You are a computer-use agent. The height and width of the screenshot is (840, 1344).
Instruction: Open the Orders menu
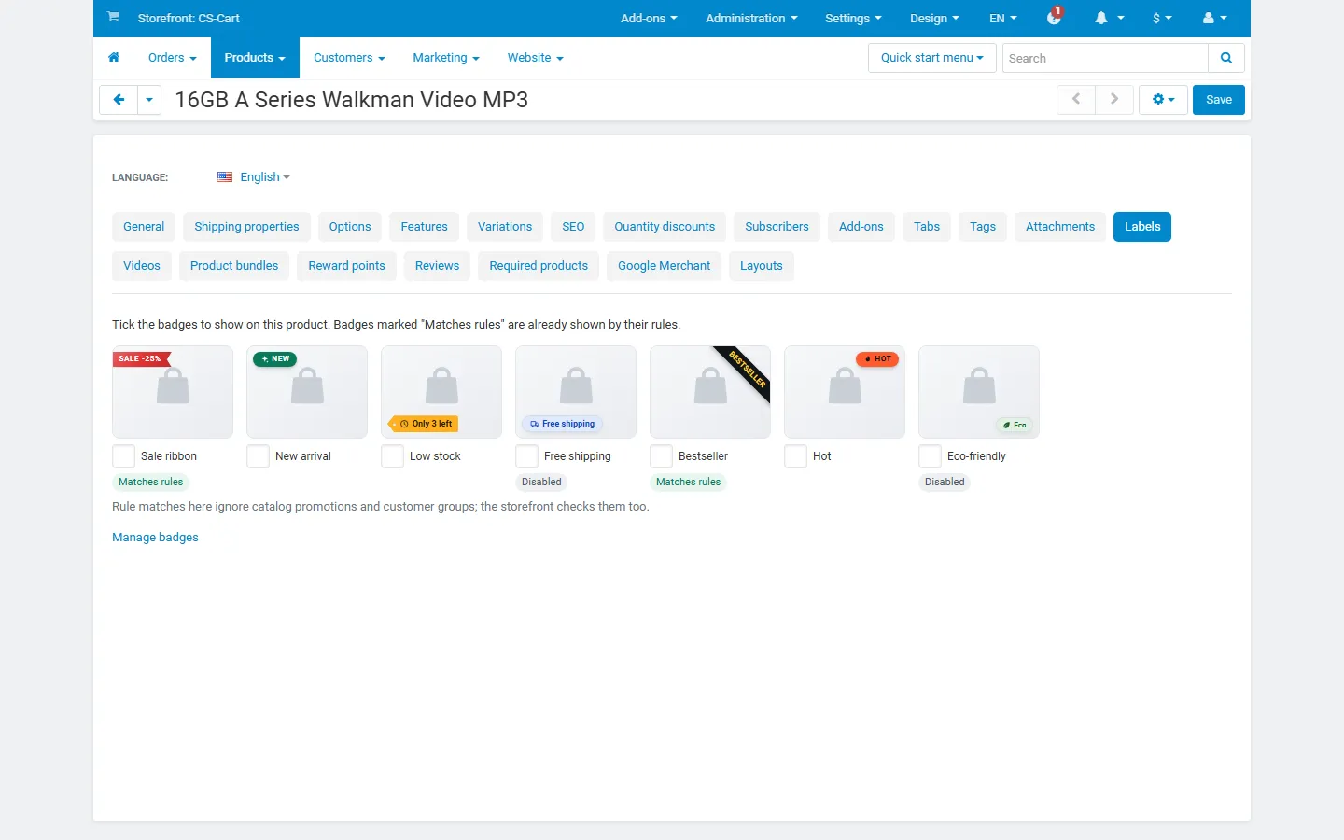pyautogui.click(x=173, y=58)
